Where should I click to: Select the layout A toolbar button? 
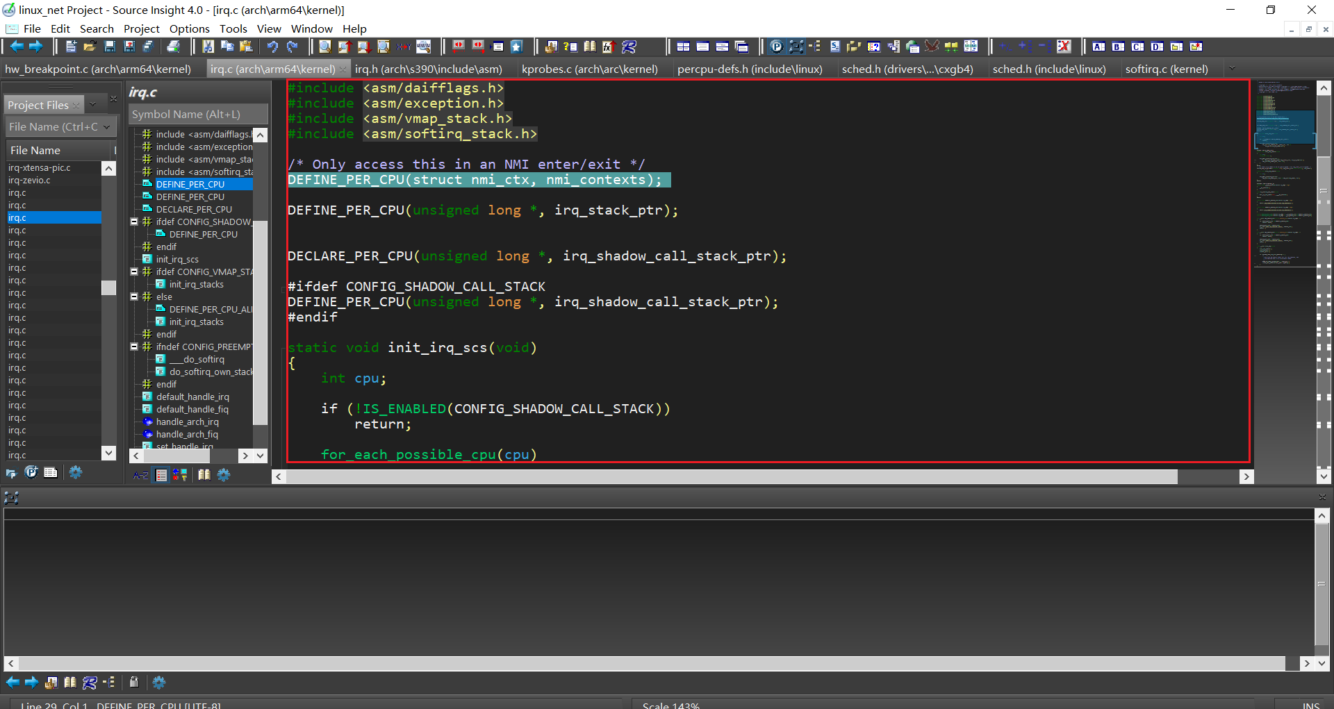[x=1098, y=47]
